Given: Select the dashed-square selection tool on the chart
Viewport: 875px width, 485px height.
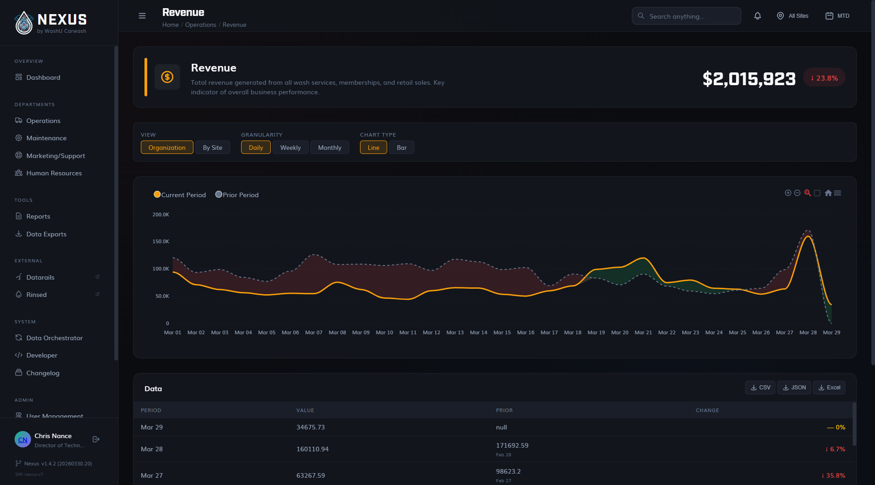Looking at the screenshot, I should 817,193.
